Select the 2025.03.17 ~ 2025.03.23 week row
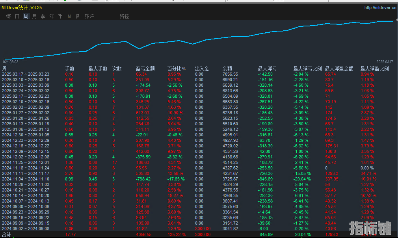Viewport: 398px width, 238px height. [26, 74]
